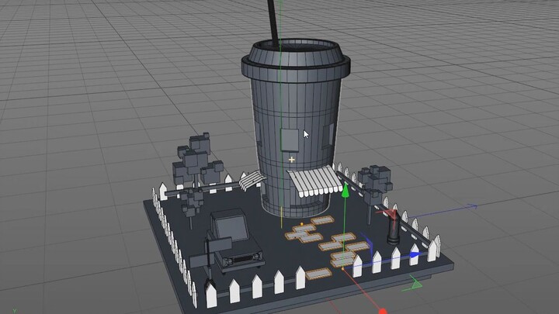
Task: Click the red X-axis handle dot
Action: (382, 310)
